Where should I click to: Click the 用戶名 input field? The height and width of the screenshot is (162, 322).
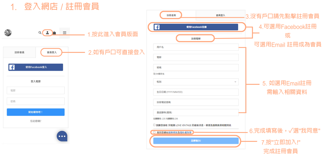coord(196,47)
